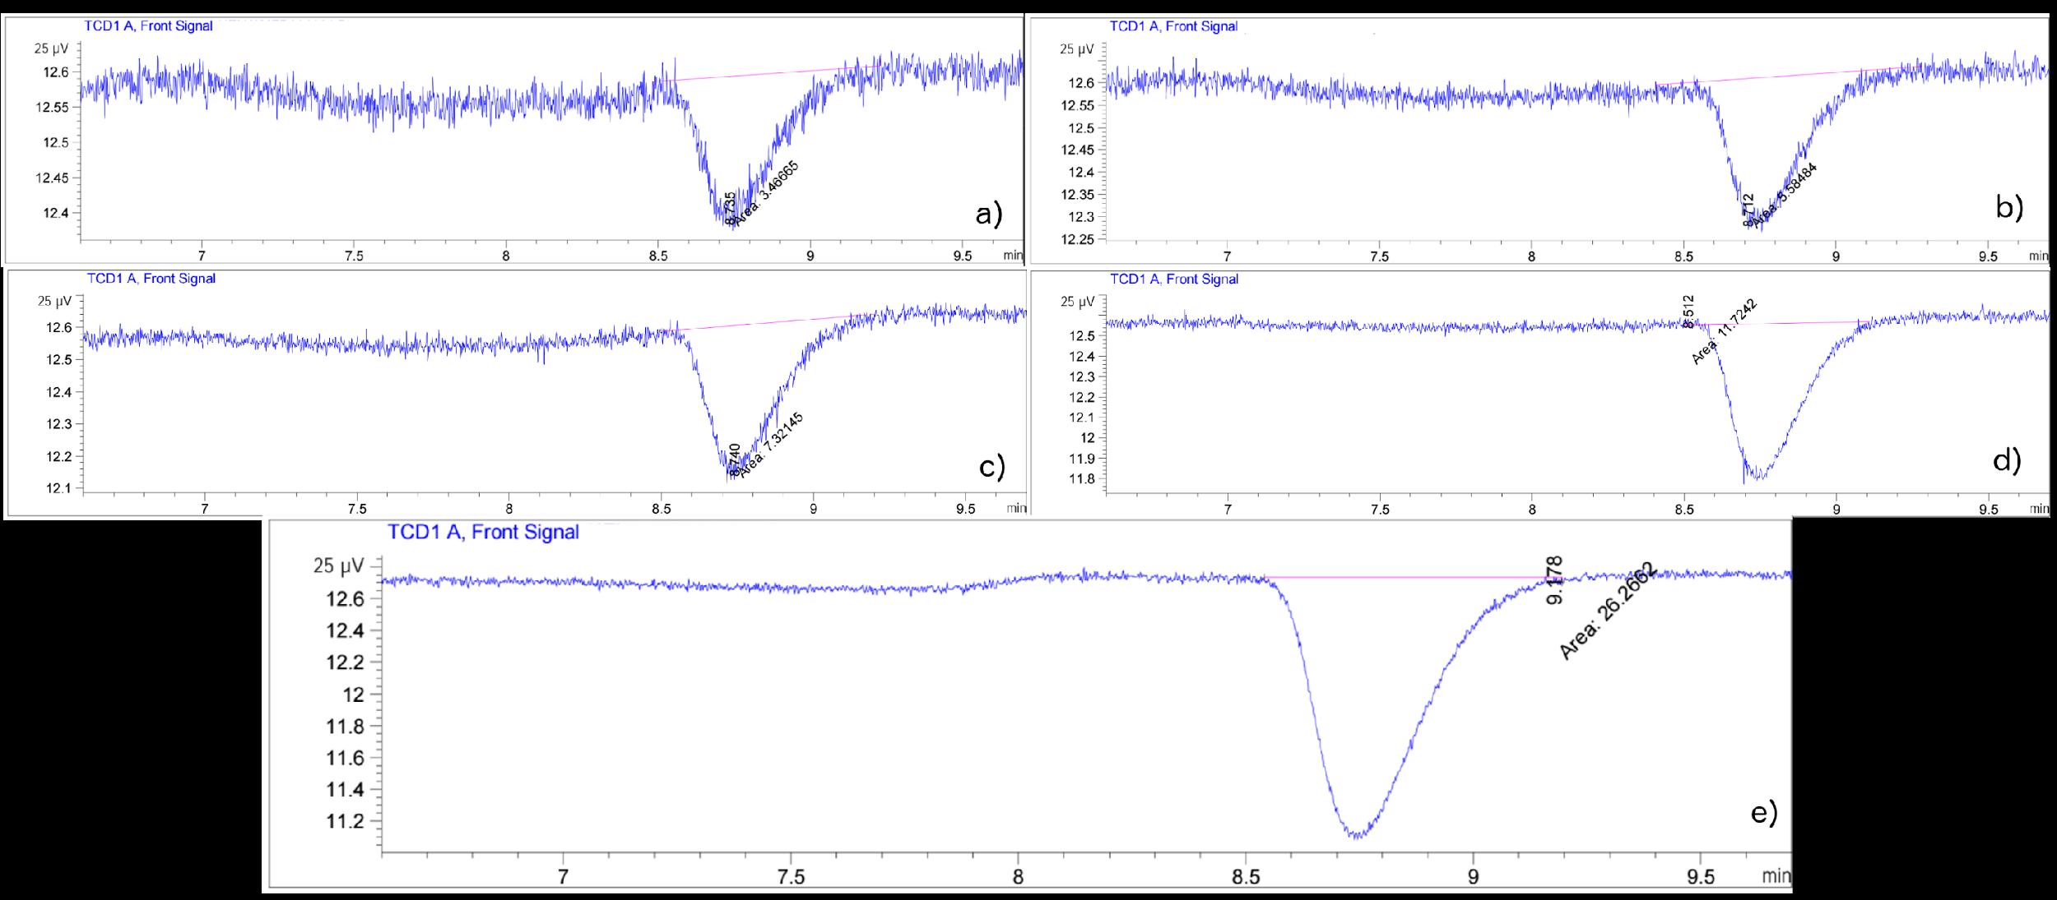The width and height of the screenshot is (2057, 900).
Task: Select the 'Area: 11.7242' peak annotation
Action: click(1724, 332)
